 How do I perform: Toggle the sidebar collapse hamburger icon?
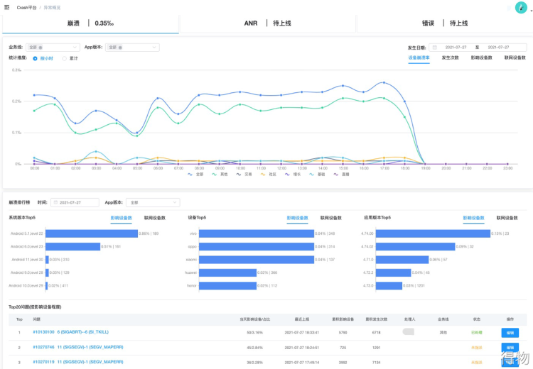point(7,7)
